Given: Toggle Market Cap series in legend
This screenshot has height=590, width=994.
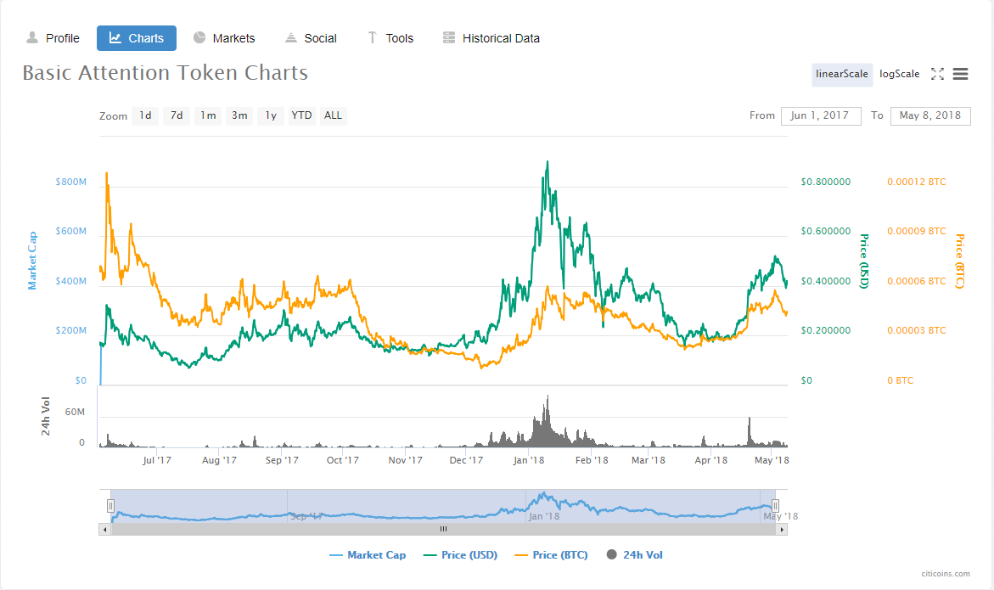Looking at the screenshot, I should pyautogui.click(x=367, y=555).
